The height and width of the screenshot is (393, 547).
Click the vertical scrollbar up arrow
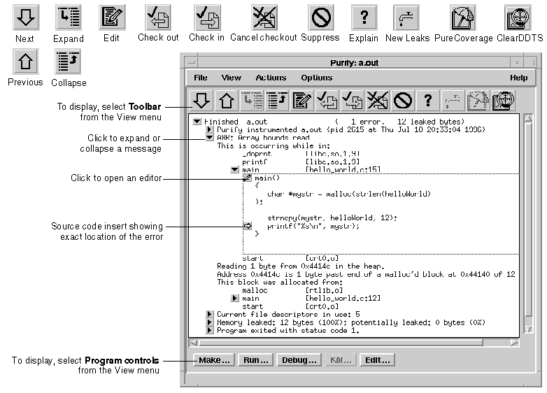coord(529,119)
